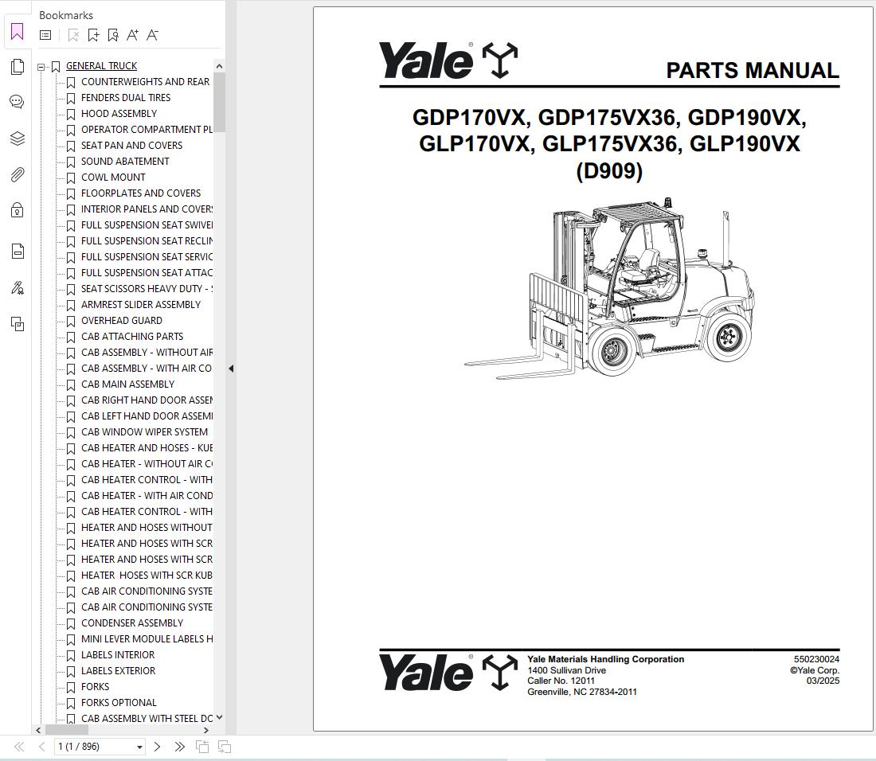Image resolution: width=876 pixels, height=761 pixels.
Task: Open the Page Thumbnails panel
Action: pyautogui.click(x=17, y=67)
